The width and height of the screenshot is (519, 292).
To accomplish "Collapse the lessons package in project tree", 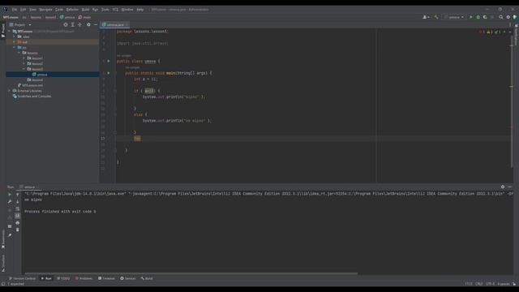I will [x=19, y=53].
